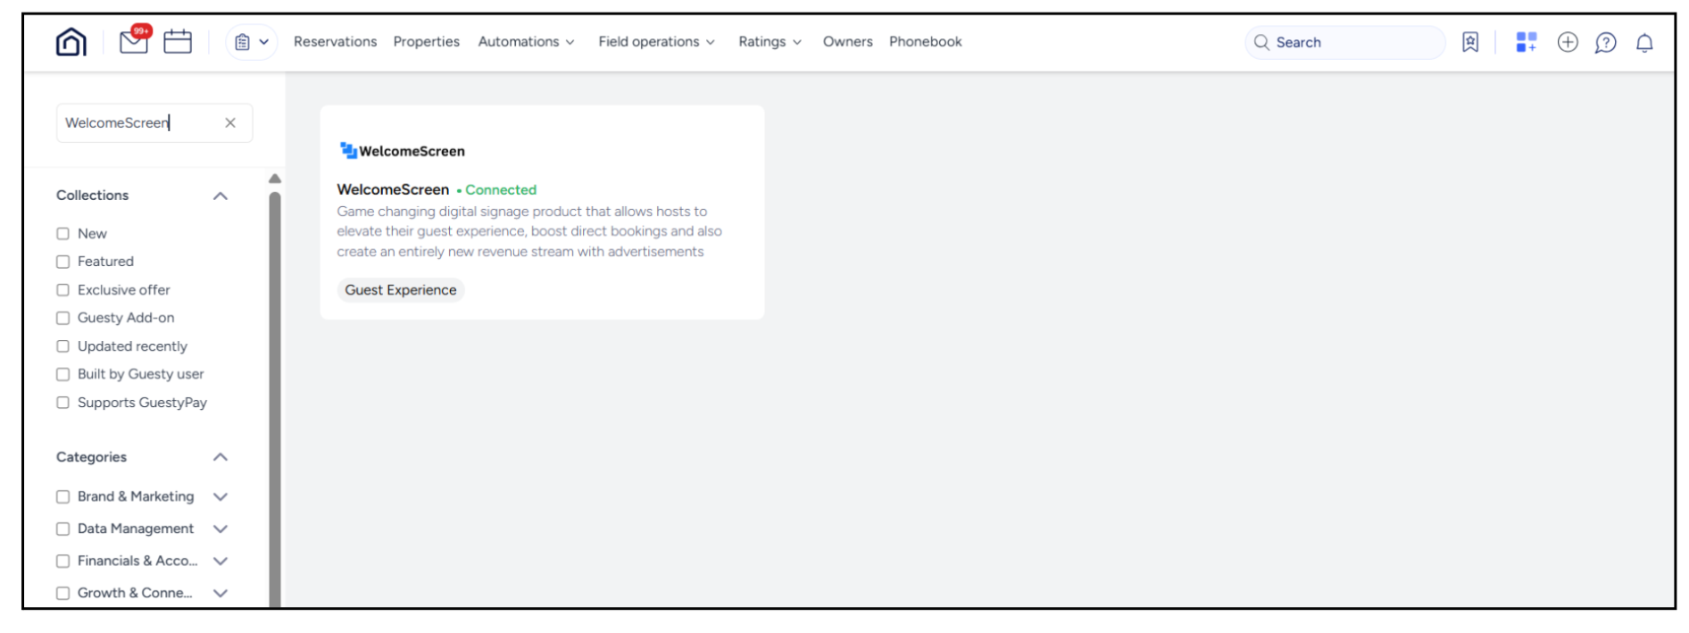
Task: Check the Brand & Marketing category
Action: (63, 496)
